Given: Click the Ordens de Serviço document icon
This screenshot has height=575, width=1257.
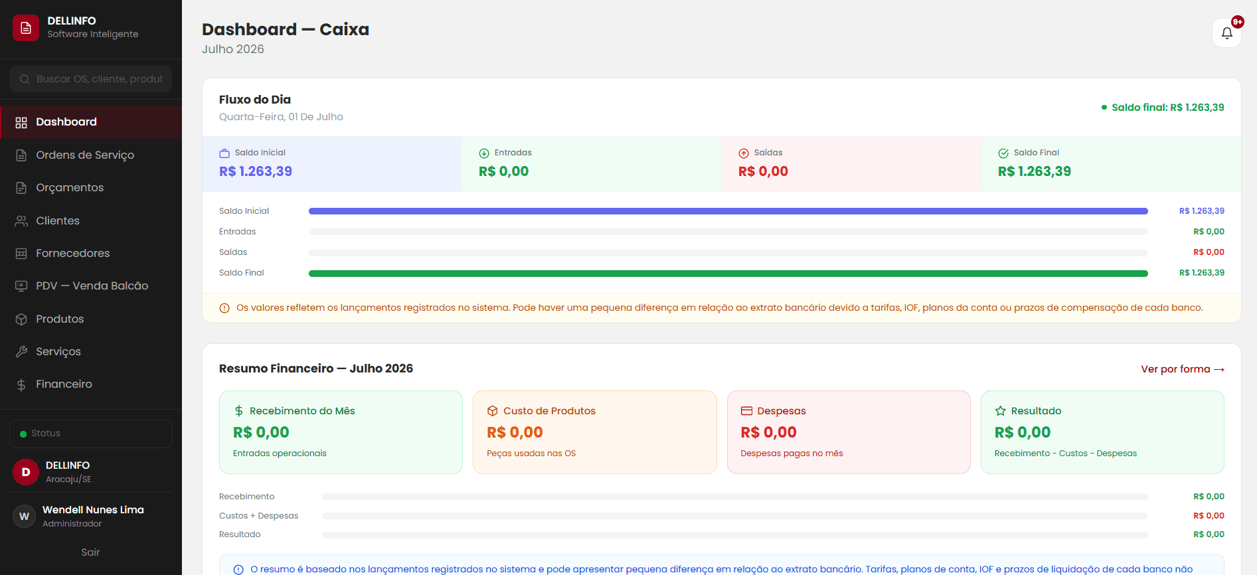Looking at the screenshot, I should (21, 155).
